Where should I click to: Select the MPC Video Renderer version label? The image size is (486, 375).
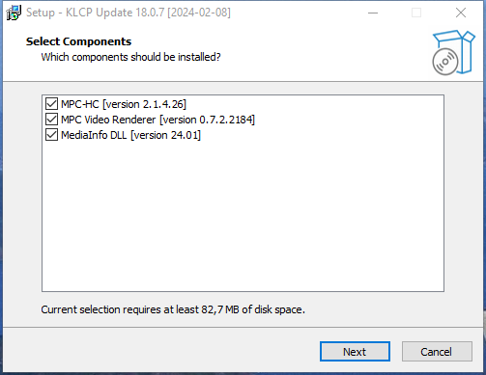[157, 120]
